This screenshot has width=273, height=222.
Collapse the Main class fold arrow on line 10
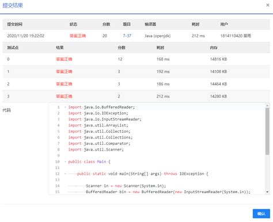[x=65, y=162]
